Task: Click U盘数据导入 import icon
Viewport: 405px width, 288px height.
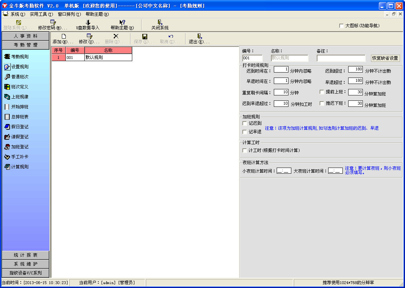Action: [88, 23]
